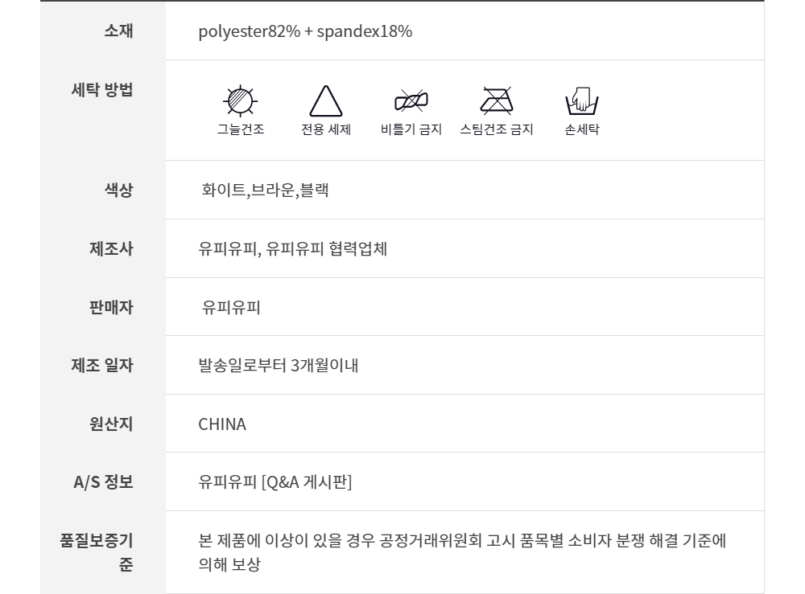Click the hand-wash basin icon
The height and width of the screenshot is (594, 805).
582,101
